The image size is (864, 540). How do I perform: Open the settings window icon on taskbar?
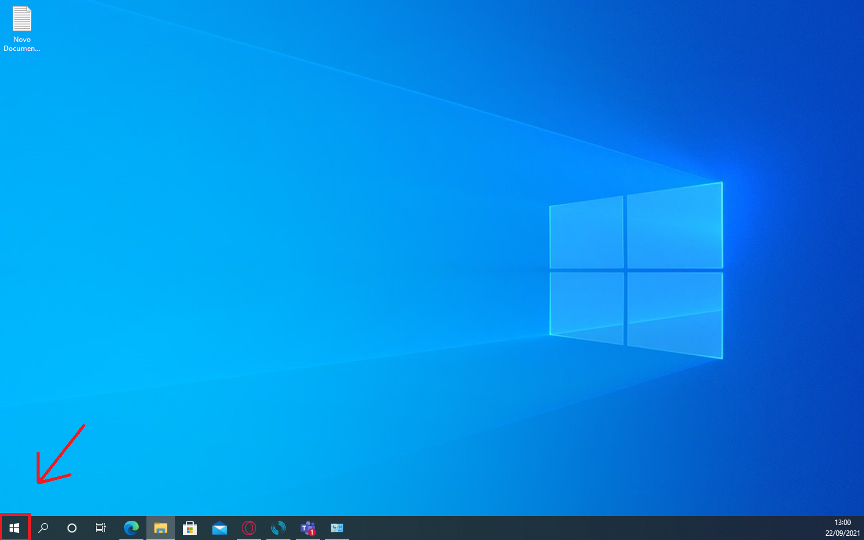337,528
